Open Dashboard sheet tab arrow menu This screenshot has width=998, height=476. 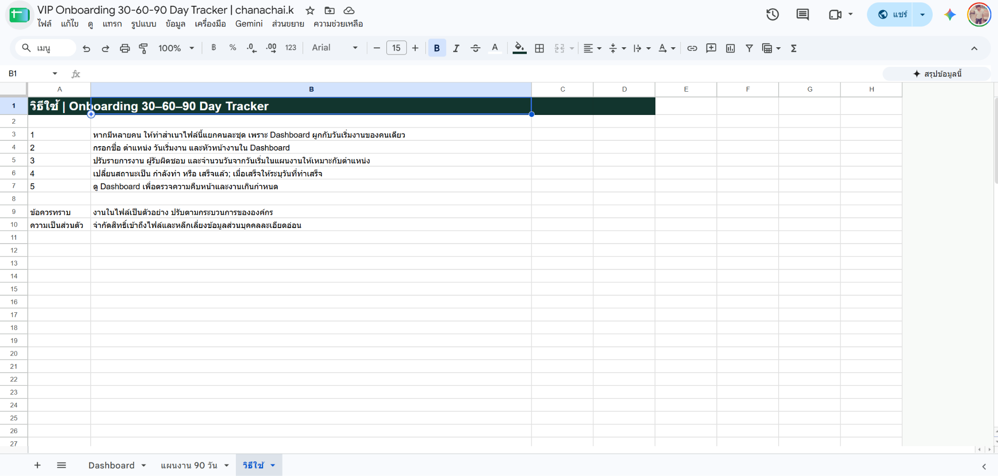pyautogui.click(x=144, y=466)
